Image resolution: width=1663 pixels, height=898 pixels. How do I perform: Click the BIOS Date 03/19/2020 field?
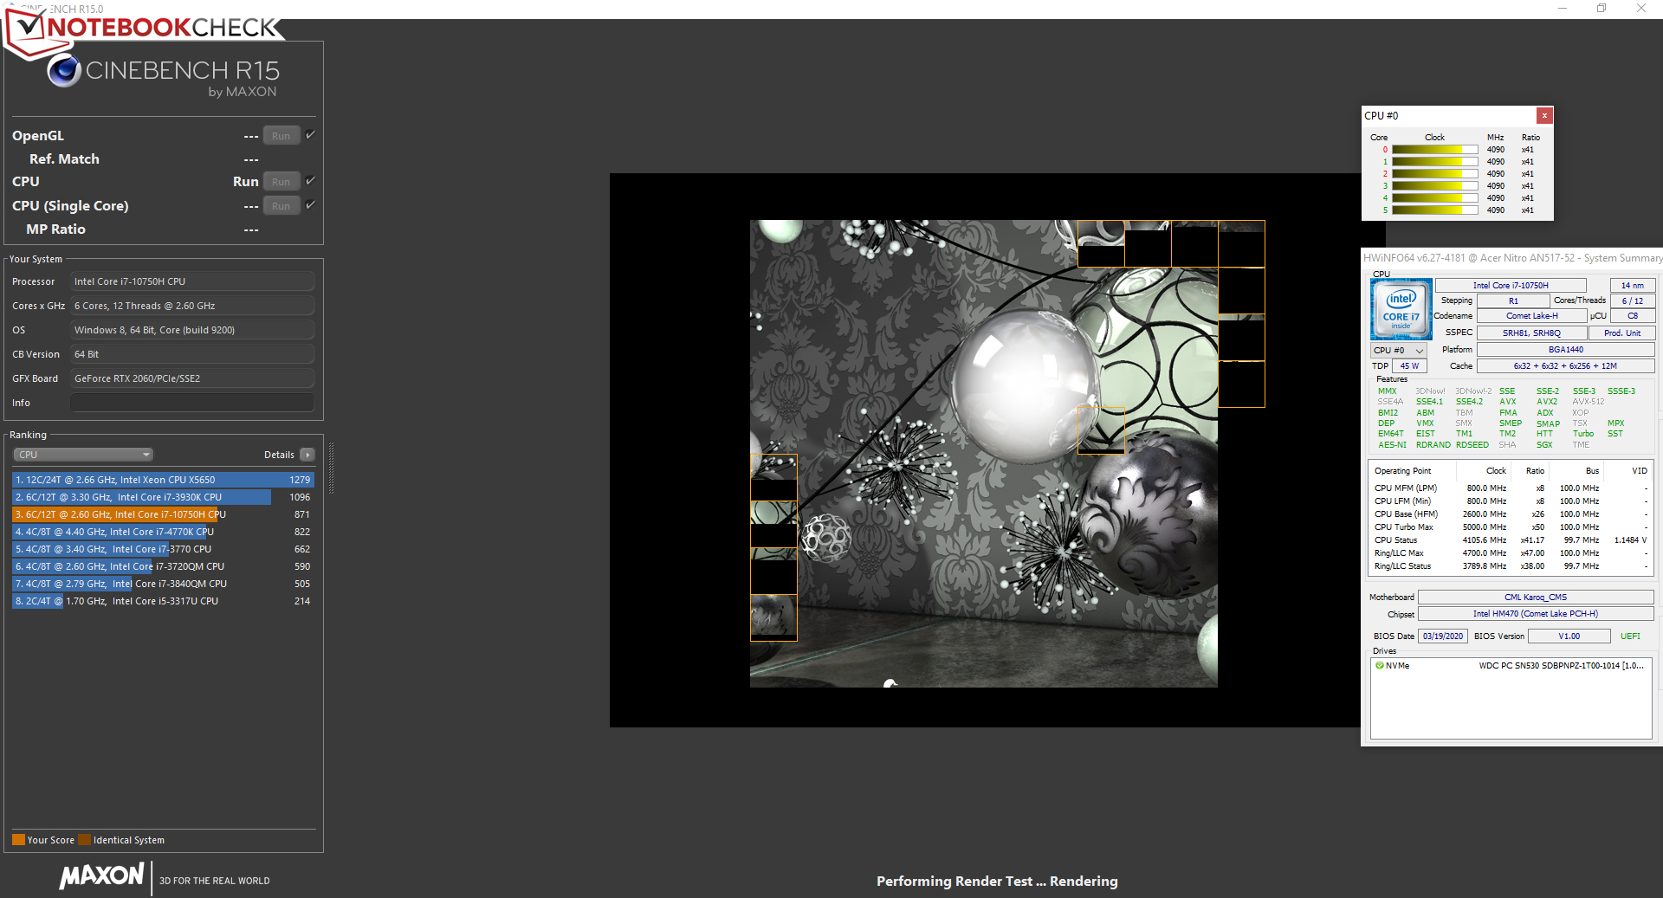tap(1442, 636)
